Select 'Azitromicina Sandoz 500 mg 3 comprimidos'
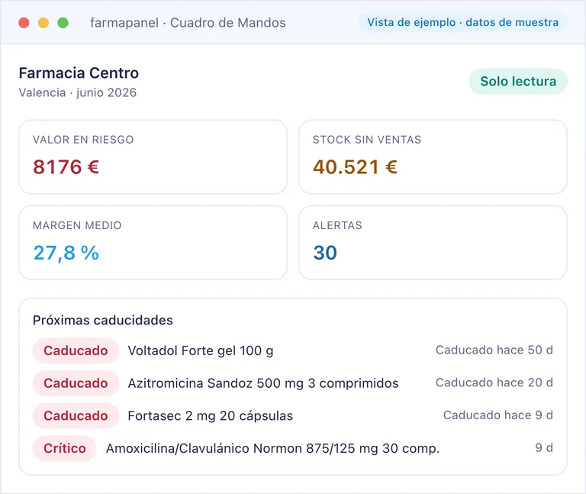586x494 pixels. point(263,383)
